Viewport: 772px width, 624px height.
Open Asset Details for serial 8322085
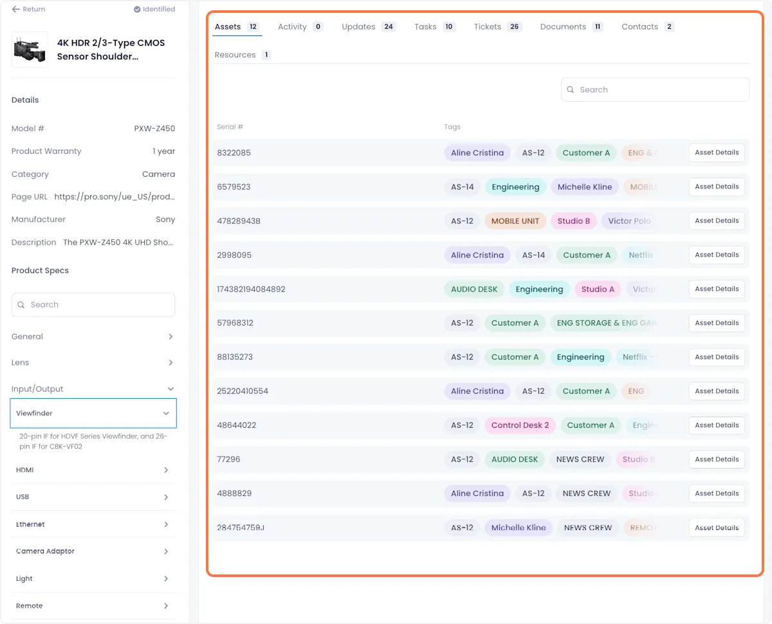[x=717, y=153]
